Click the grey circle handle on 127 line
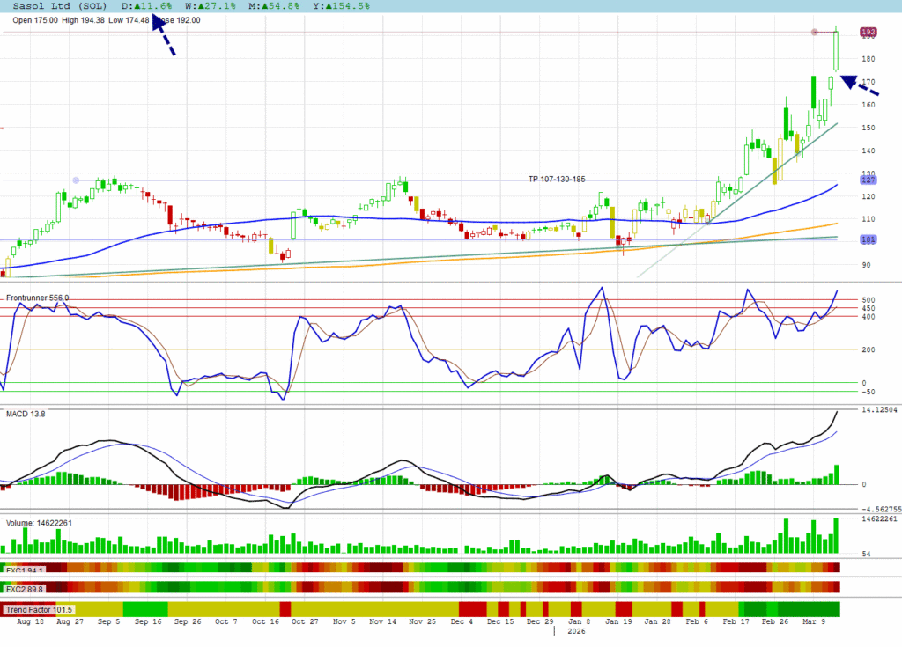The width and height of the screenshot is (902, 647). click(76, 180)
